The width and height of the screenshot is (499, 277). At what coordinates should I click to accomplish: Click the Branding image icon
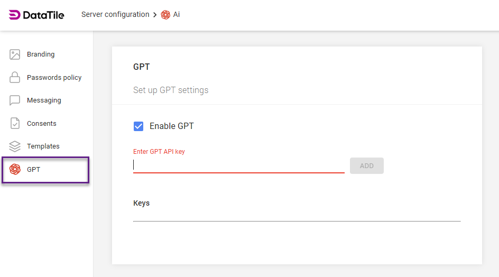click(15, 54)
